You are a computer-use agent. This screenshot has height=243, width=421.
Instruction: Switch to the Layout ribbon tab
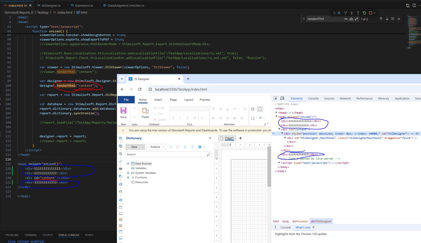pyautogui.click(x=189, y=99)
